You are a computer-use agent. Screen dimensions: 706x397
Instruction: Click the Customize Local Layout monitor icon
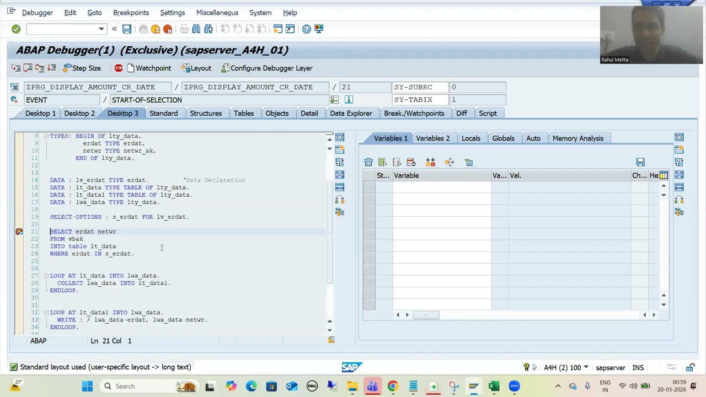tap(319, 29)
